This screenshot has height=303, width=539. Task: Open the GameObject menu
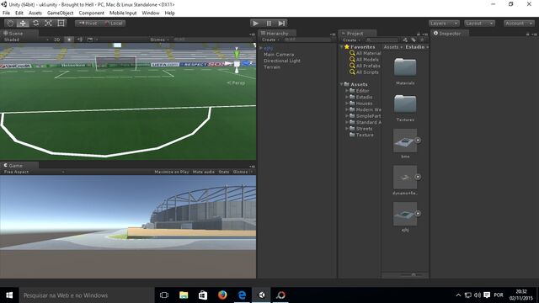(x=60, y=13)
